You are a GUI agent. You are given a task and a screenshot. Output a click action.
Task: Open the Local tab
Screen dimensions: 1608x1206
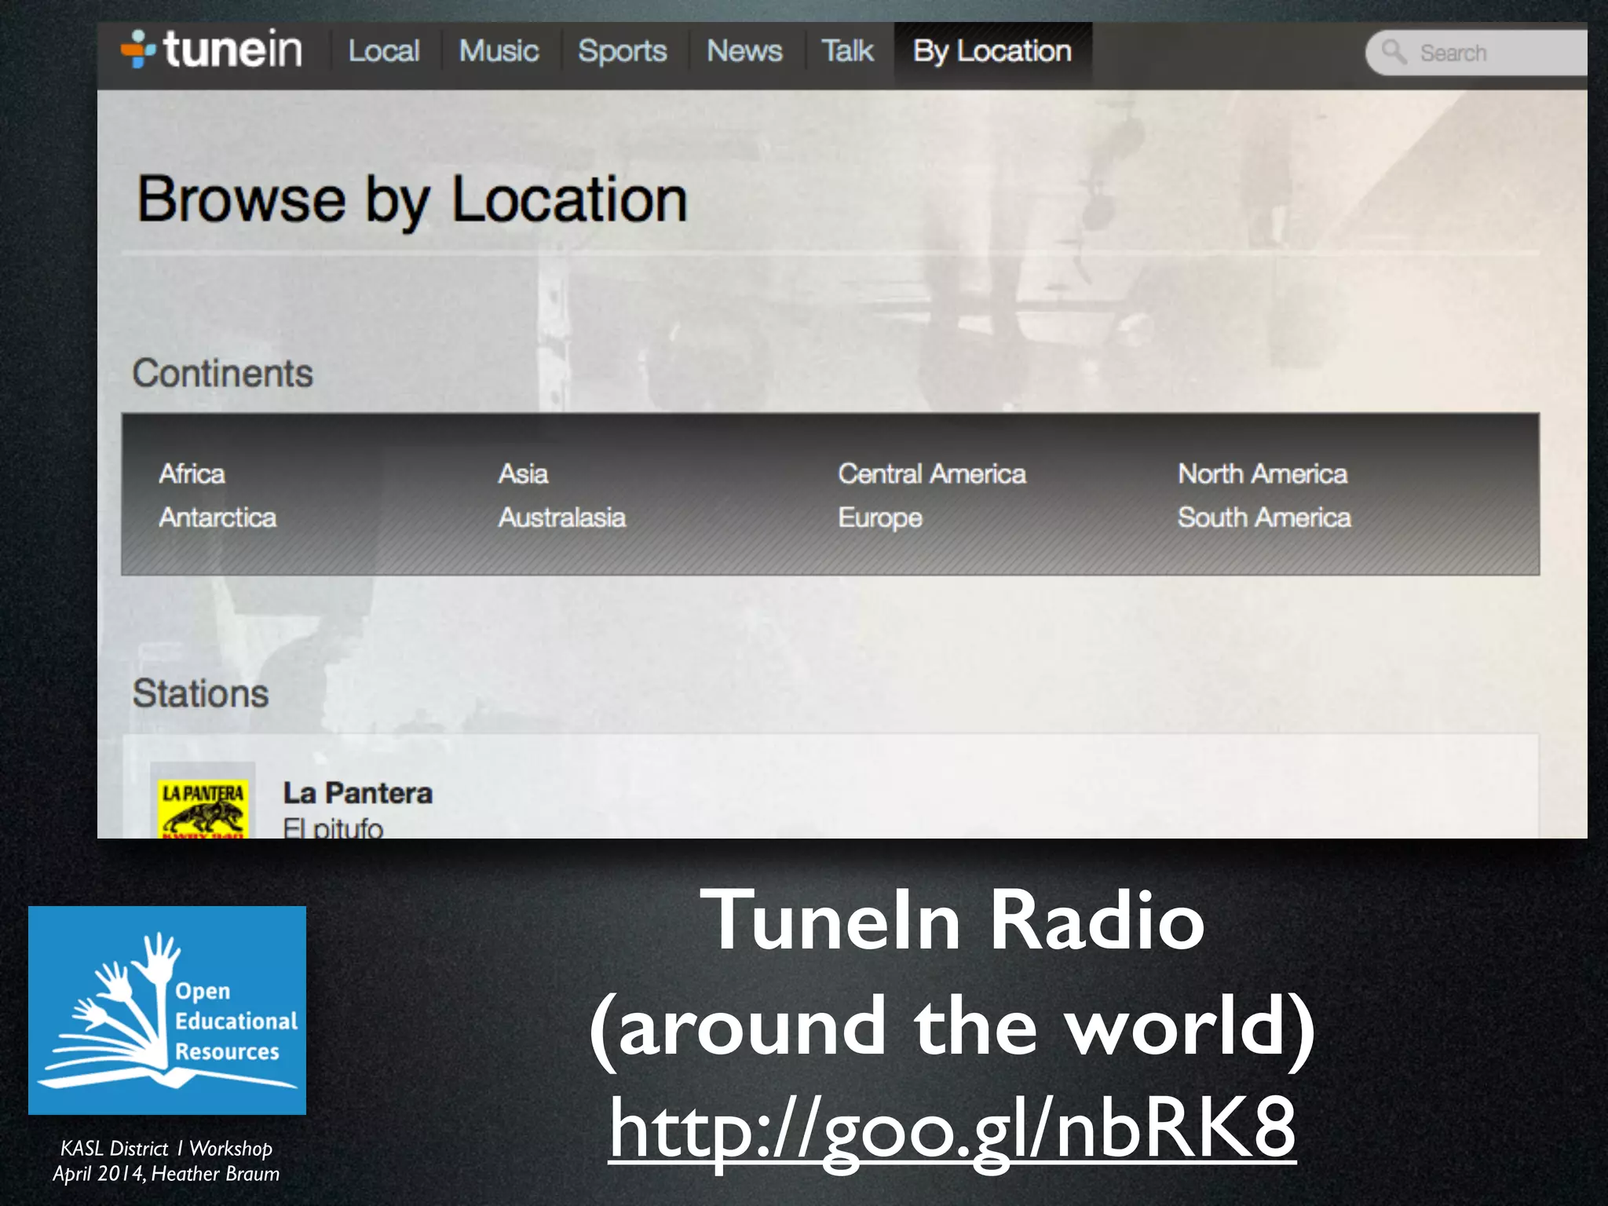(384, 52)
